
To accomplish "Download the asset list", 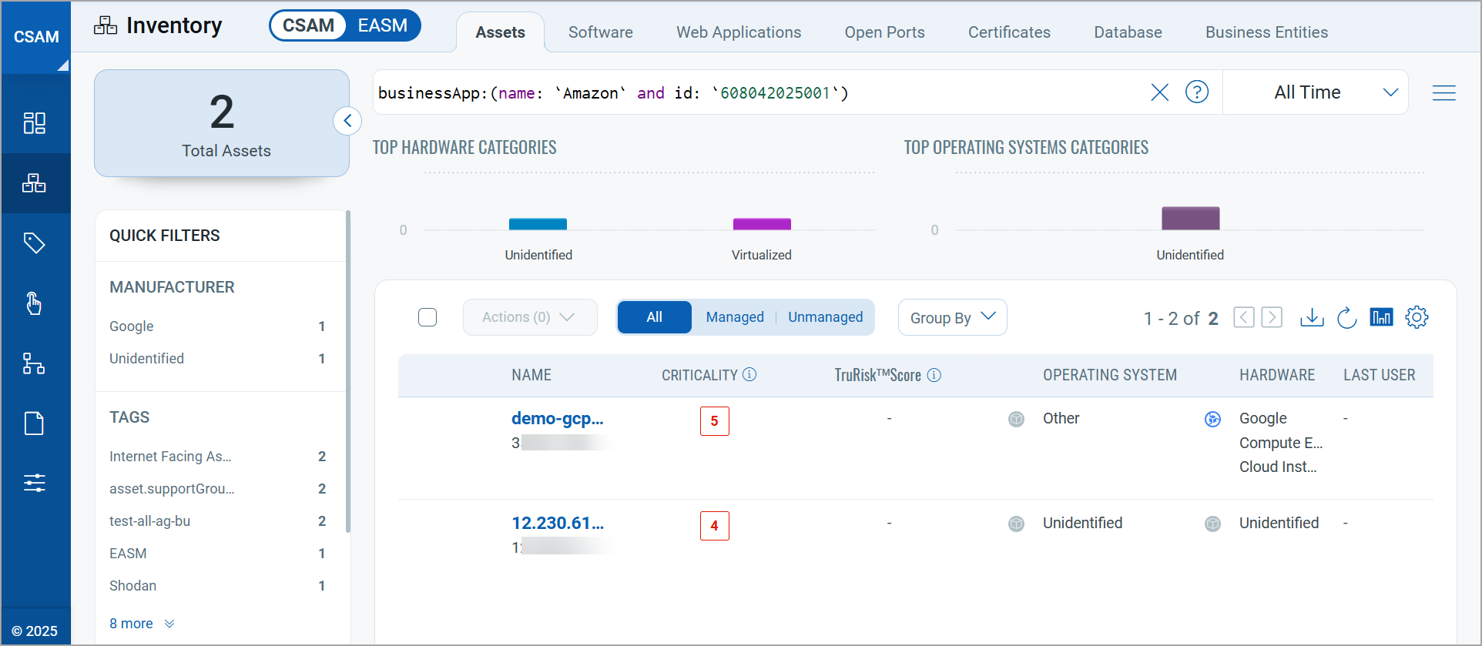I will click(1312, 317).
